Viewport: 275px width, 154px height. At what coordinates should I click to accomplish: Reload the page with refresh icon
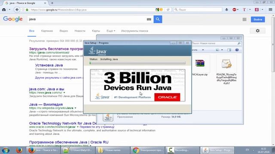point(168,9)
